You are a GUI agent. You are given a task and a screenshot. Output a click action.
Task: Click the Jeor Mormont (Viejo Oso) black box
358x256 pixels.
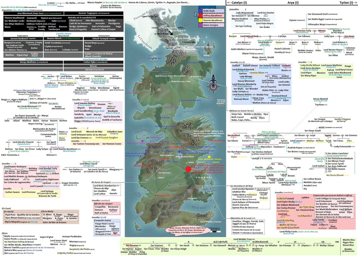click(x=33, y=13)
